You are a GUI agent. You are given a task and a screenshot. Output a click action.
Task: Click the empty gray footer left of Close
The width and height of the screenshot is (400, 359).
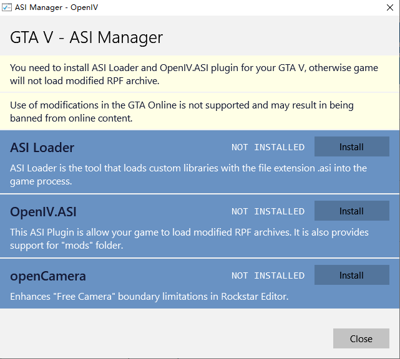168,338
